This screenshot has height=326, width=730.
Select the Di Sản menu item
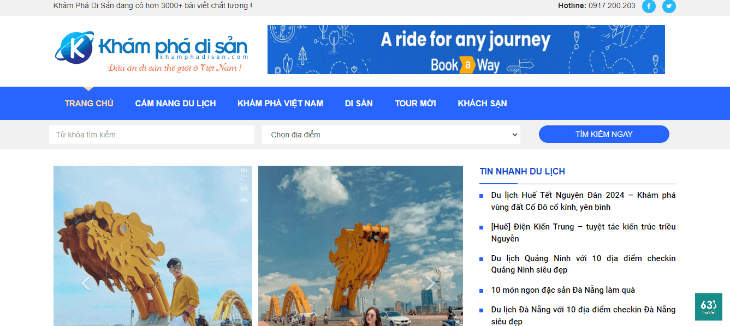[359, 104]
